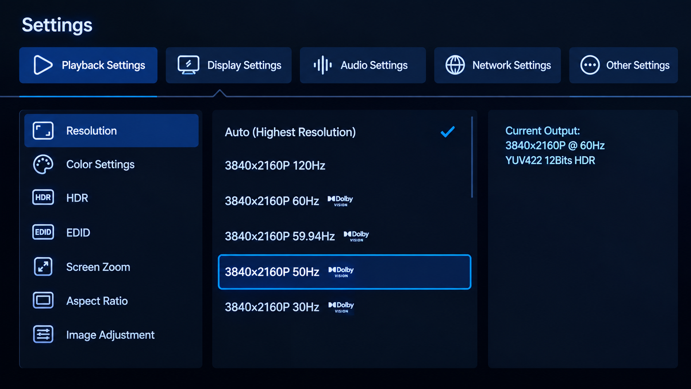Click the Color Settings palette icon
Screen dimensions: 691x389
pos(43,165)
